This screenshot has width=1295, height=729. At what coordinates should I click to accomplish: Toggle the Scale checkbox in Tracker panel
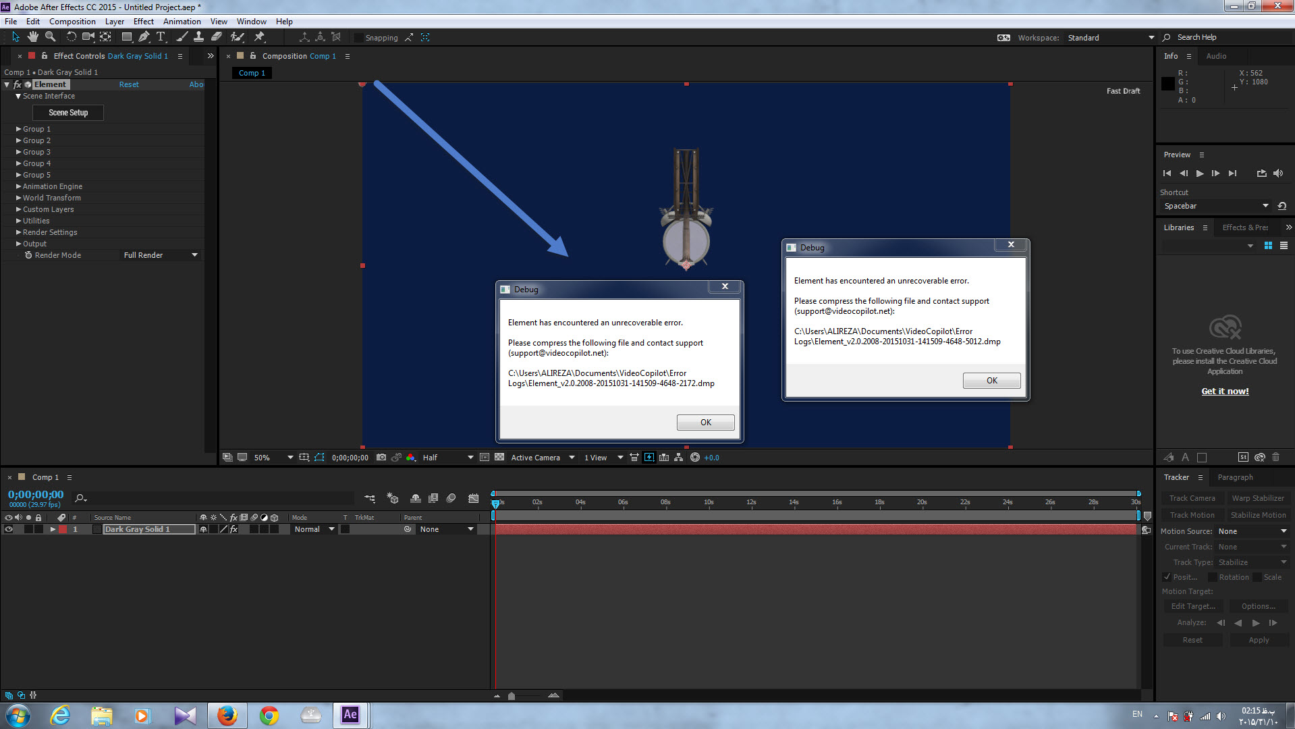click(1257, 577)
